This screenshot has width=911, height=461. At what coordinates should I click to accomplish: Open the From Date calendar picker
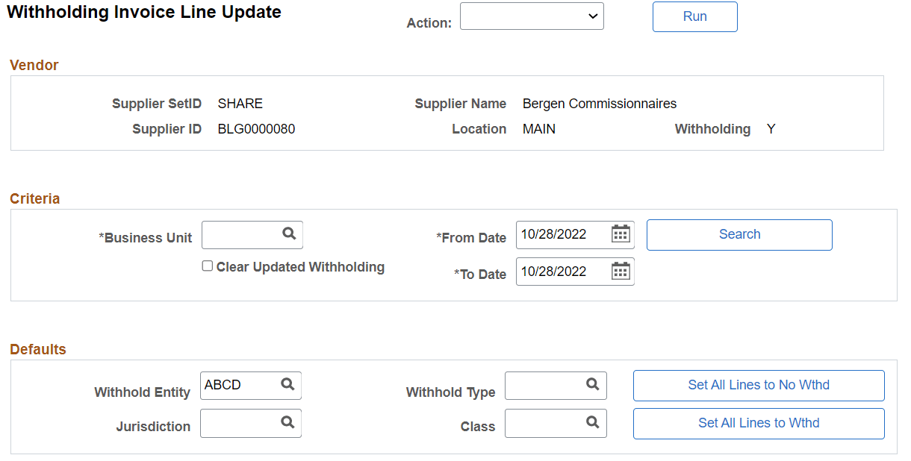click(621, 234)
